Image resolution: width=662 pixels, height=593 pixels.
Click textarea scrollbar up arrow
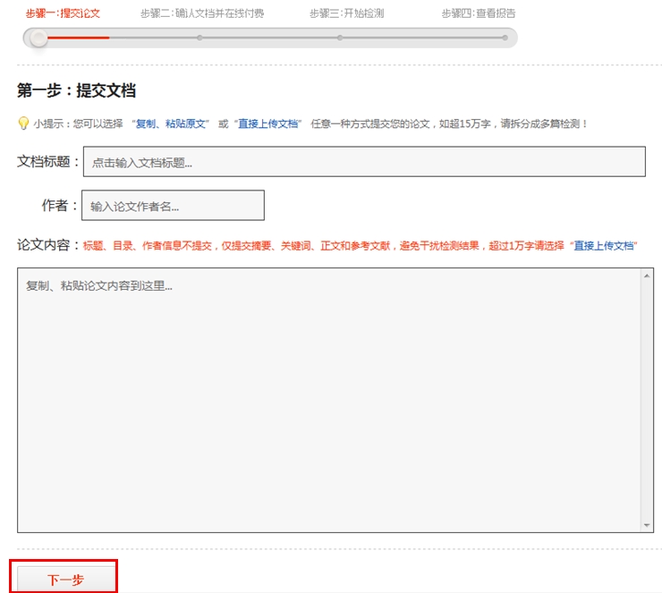coord(647,275)
